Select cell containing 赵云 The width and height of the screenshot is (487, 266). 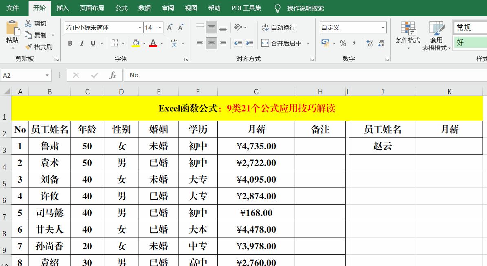pos(383,146)
